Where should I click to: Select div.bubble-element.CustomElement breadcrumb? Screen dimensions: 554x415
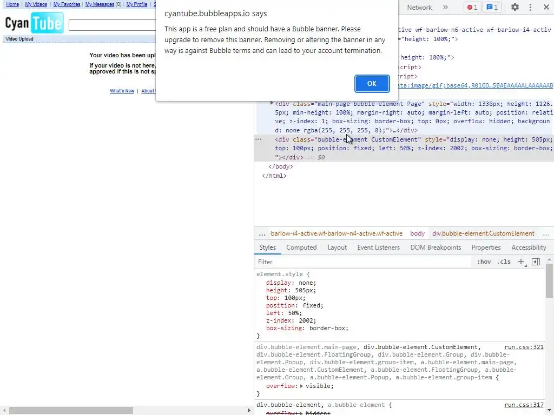click(483, 233)
